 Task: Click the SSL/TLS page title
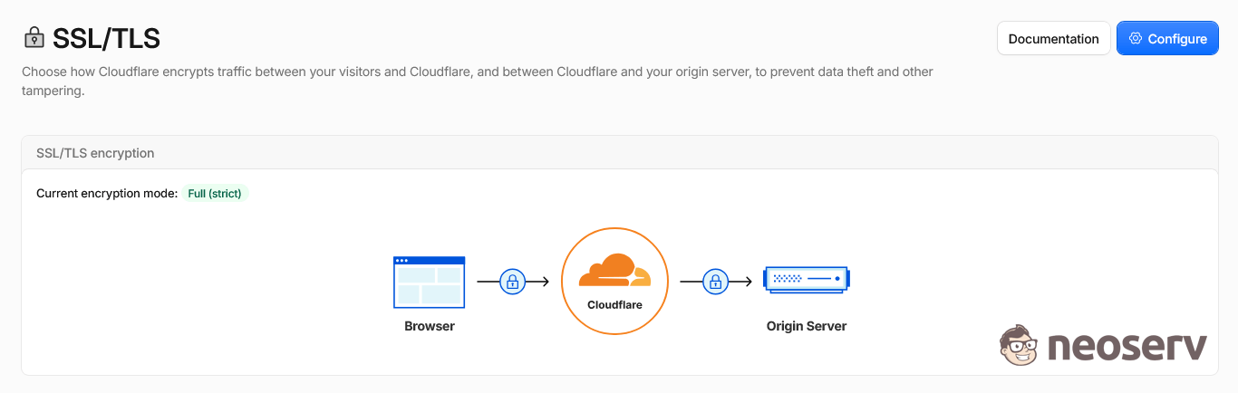(106, 38)
